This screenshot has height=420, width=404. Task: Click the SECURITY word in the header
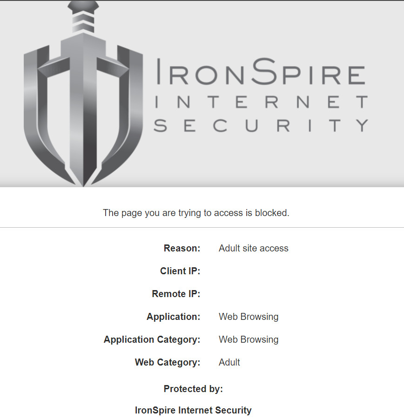(261, 126)
